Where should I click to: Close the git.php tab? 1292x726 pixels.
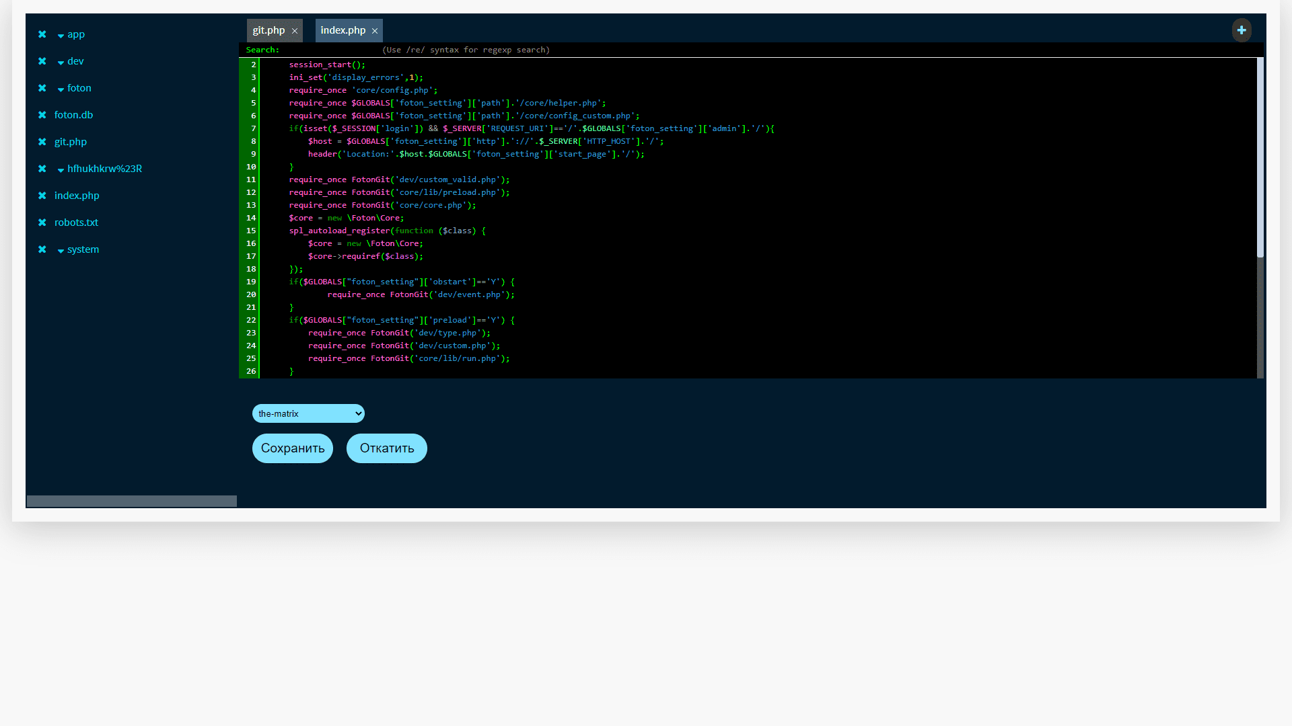295,31
